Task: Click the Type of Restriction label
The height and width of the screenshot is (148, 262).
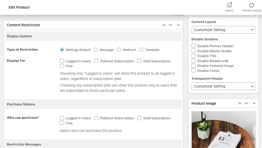Action: point(22,50)
